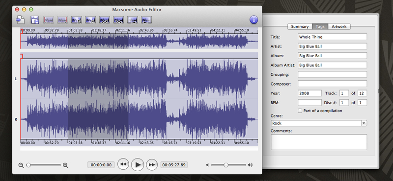
Task: Open the Genre dropdown showing Rock
Action: [x=319, y=123]
